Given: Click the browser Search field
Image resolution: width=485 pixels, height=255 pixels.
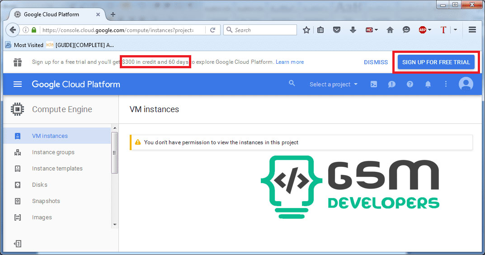Looking at the screenshot, I should point(260,30).
